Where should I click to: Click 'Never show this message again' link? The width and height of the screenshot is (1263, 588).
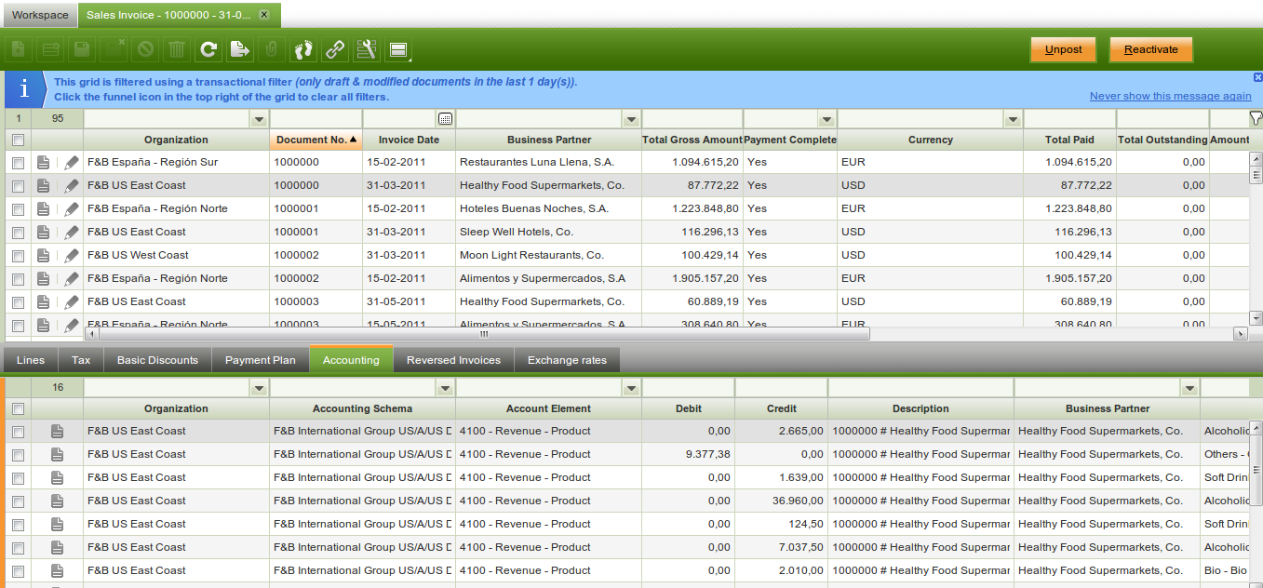[x=1170, y=96]
